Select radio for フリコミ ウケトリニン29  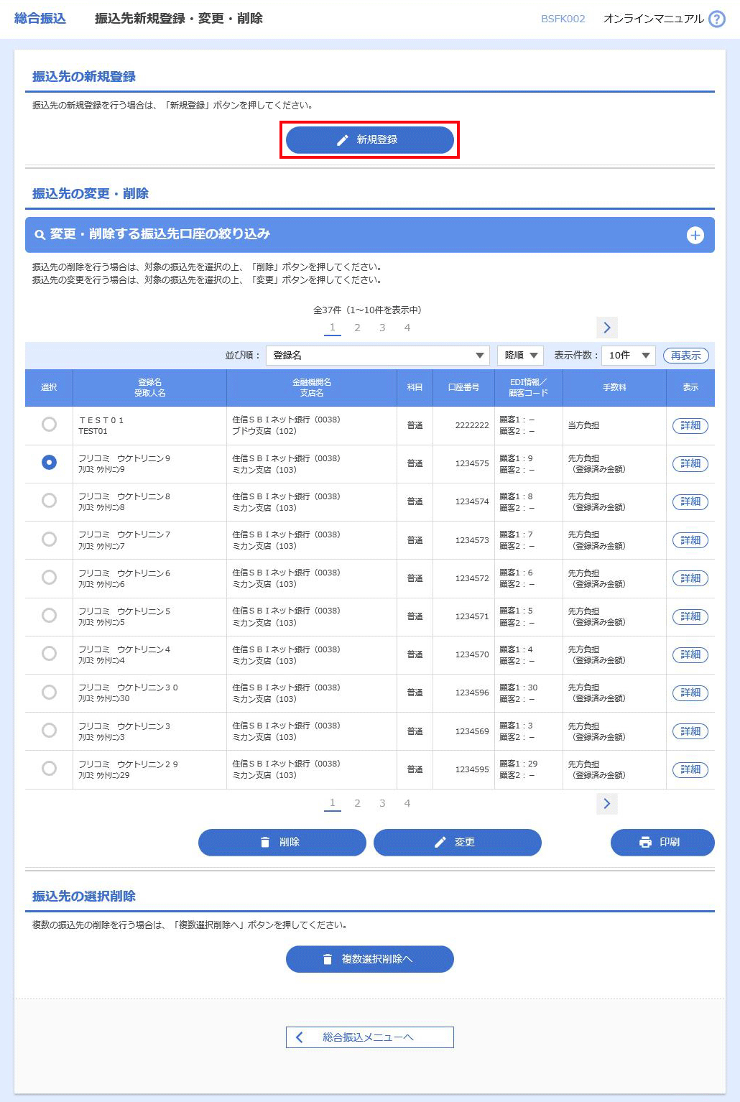tap(49, 768)
